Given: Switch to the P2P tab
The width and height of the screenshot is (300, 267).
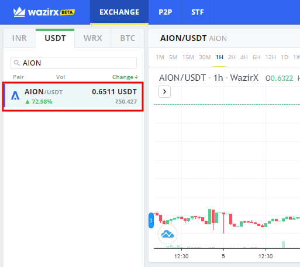Looking at the screenshot, I should click(165, 12).
